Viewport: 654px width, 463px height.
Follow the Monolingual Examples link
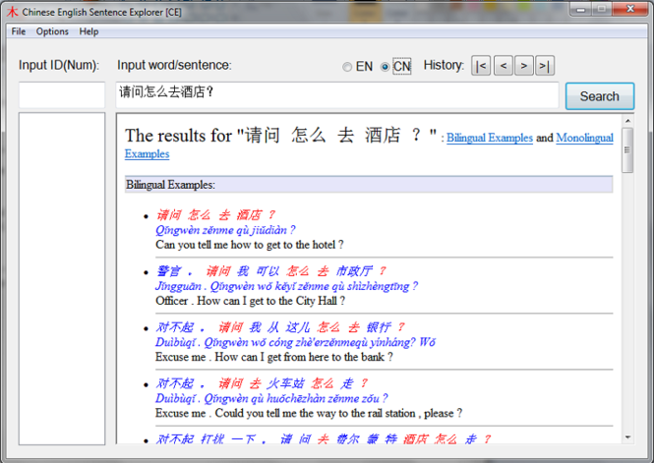(x=584, y=138)
